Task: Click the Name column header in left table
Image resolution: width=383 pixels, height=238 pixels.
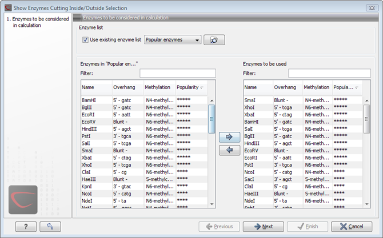Action: 94,87
